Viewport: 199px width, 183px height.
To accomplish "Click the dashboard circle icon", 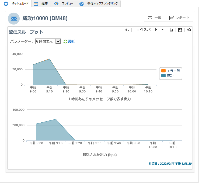I will 6,4.
